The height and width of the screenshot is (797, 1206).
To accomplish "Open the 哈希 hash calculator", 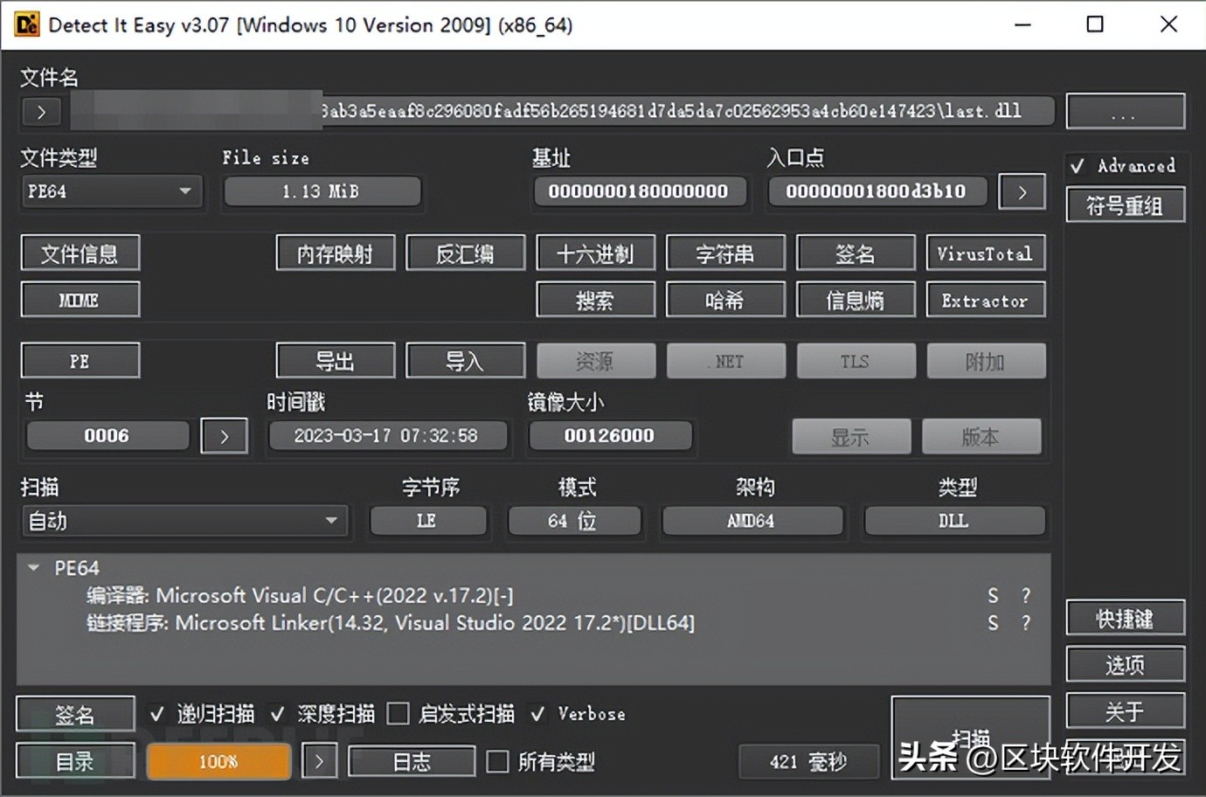I will pyautogui.click(x=725, y=300).
